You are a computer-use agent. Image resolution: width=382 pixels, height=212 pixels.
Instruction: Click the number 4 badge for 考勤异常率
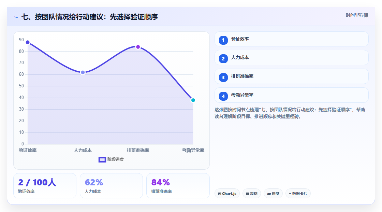click(x=223, y=96)
